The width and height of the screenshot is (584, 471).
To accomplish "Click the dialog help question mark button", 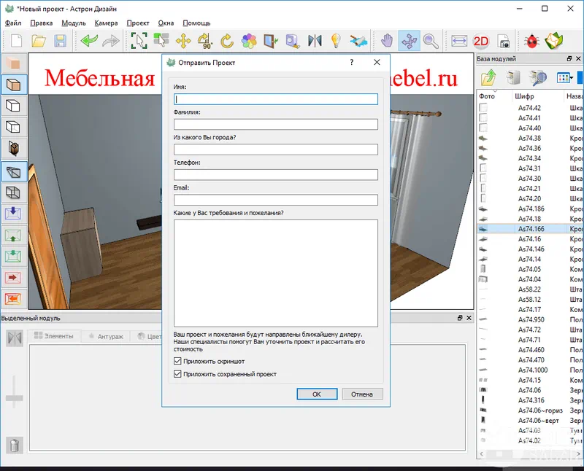I will (x=352, y=62).
